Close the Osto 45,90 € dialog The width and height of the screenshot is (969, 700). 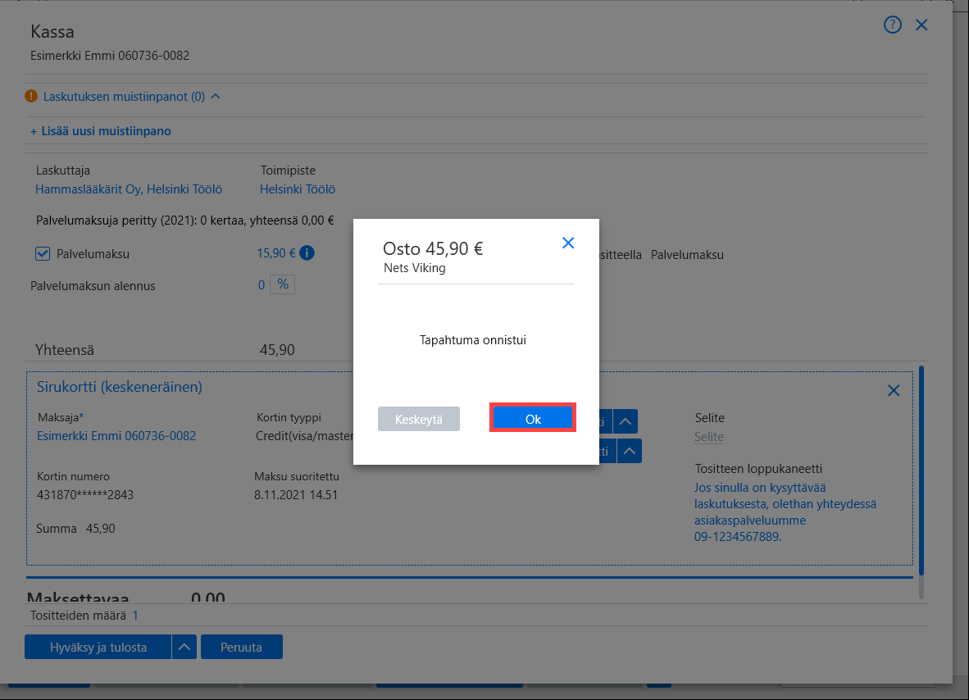(x=568, y=243)
